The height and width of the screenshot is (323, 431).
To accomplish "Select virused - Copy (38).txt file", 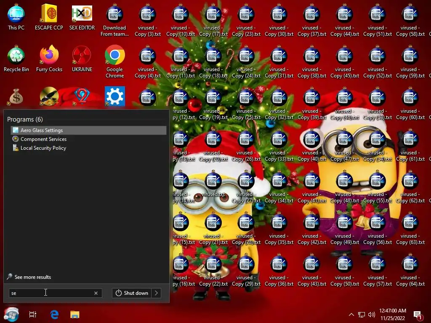I will coord(312,62).
